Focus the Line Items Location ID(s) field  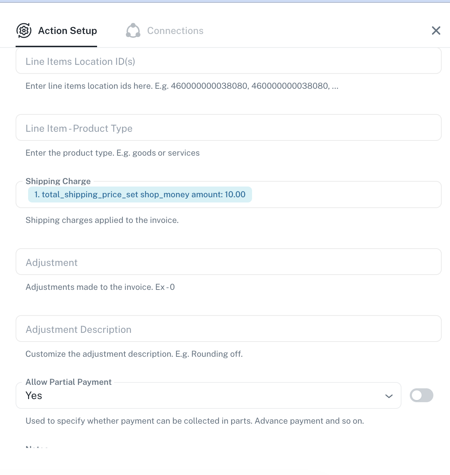[x=228, y=61]
